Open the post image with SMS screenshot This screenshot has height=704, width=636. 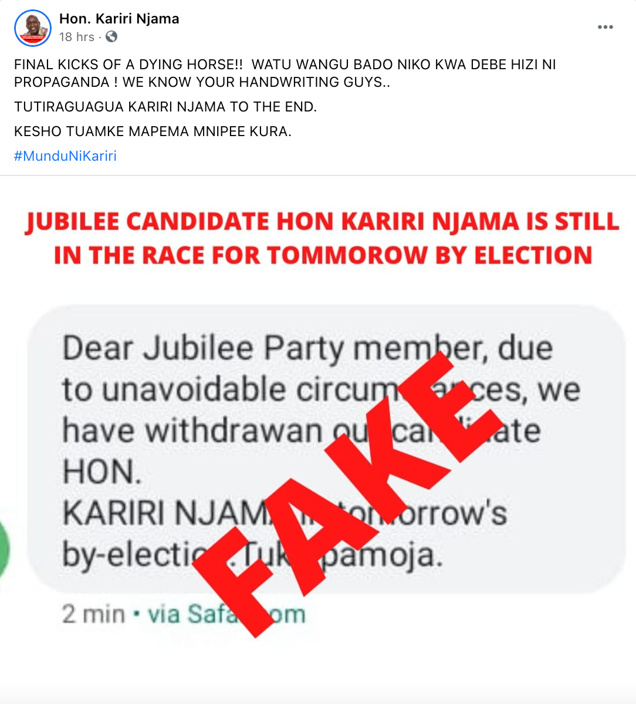318,439
